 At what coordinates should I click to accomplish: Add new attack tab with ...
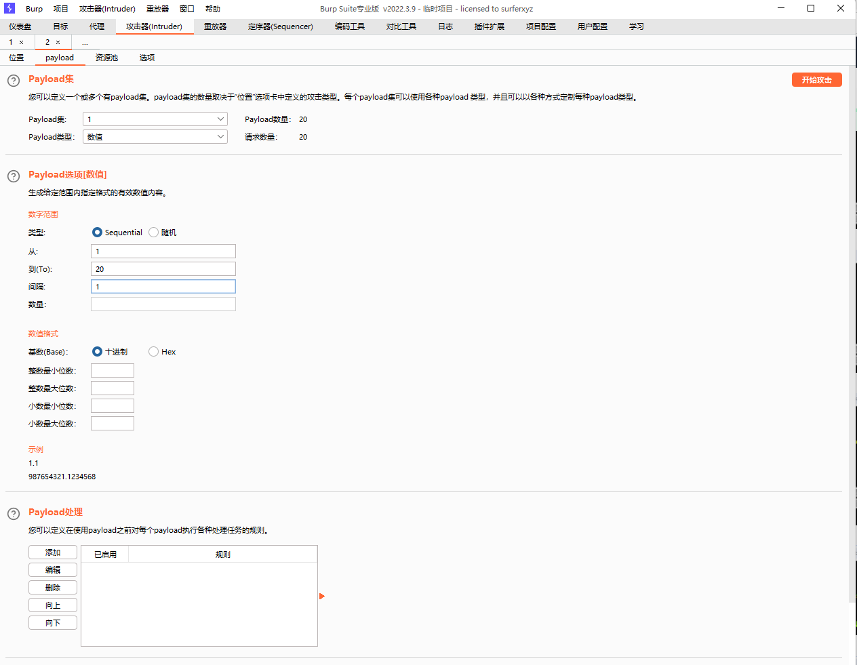(85, 42)
